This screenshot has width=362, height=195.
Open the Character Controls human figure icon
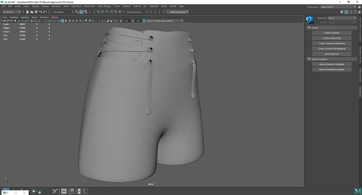click(x=346, y=12)
